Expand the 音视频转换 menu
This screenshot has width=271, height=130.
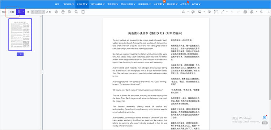point(145,4)
